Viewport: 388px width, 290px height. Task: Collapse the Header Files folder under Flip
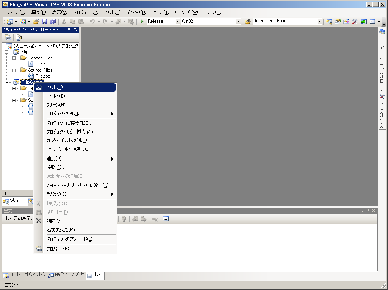(x=14, y=58)
